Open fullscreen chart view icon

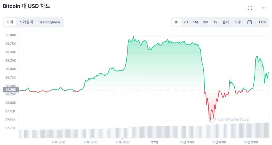tap(250, 8)
